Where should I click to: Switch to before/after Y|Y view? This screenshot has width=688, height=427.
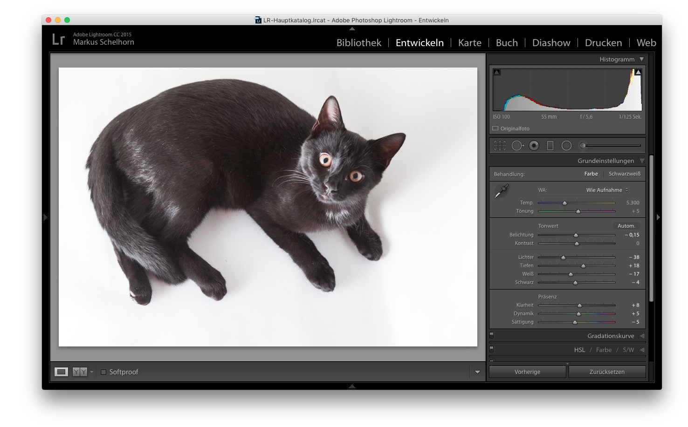[80, 372]
